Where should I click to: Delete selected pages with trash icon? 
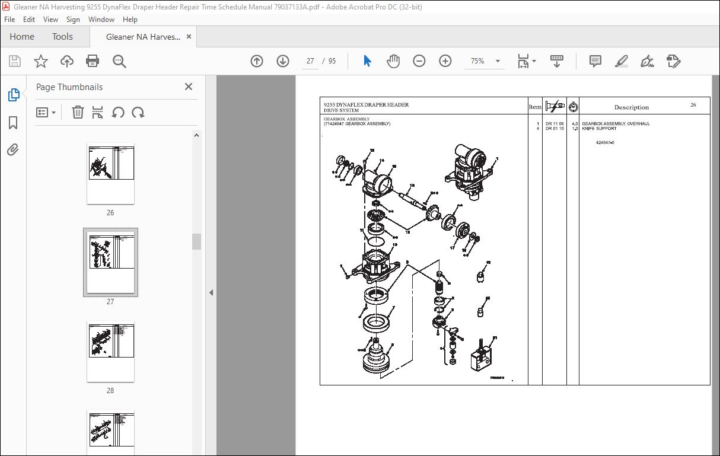[x=78, y=112]
